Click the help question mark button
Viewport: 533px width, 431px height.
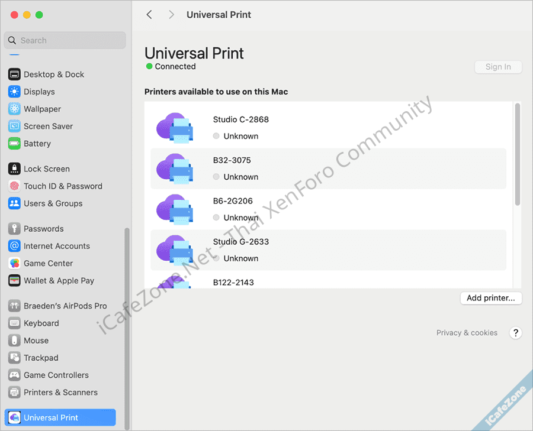(x=516, y=333)
